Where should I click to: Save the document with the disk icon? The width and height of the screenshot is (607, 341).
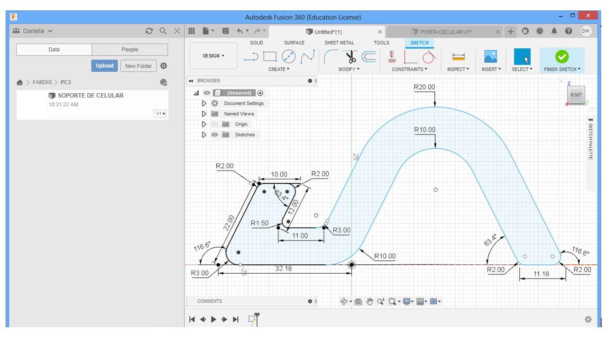226,31
